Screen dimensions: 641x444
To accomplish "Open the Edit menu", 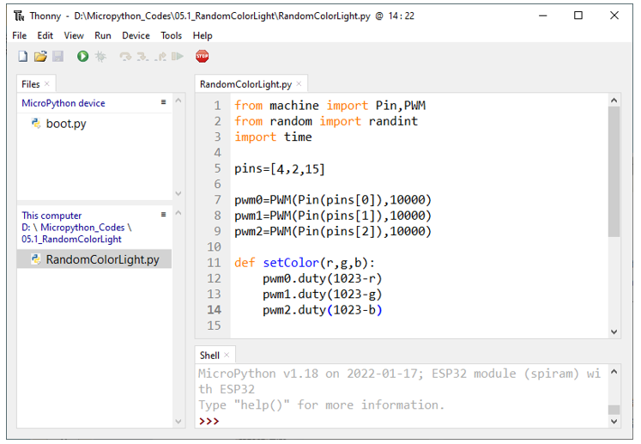I will click(x=45, y=35).
